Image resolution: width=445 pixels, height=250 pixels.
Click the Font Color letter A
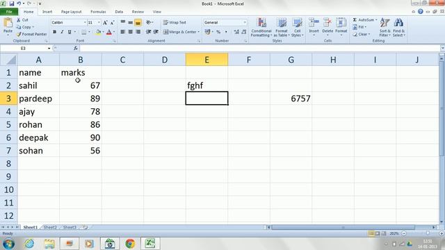click(109, 32)
